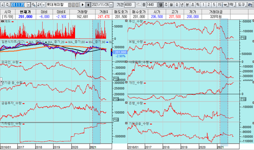Click the back arrow next to date
This screenshot has height=150, width=254.
point(88,5)
